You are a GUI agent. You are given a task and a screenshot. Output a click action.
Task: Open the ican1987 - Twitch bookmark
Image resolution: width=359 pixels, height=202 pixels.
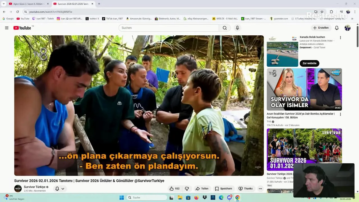click(43, 19)
